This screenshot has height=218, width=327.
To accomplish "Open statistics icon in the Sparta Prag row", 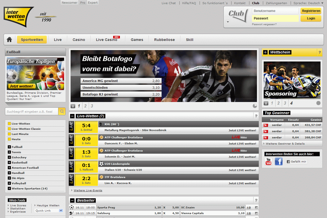I will (x=256, y=208).
